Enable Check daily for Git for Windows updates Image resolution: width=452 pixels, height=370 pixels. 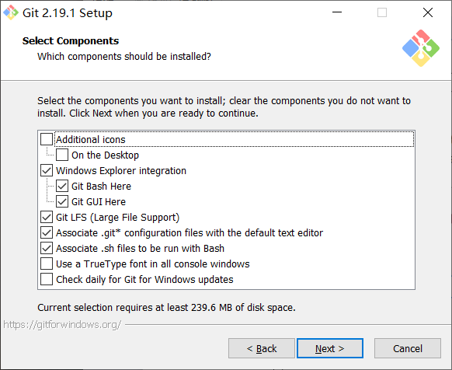(47, 279)
